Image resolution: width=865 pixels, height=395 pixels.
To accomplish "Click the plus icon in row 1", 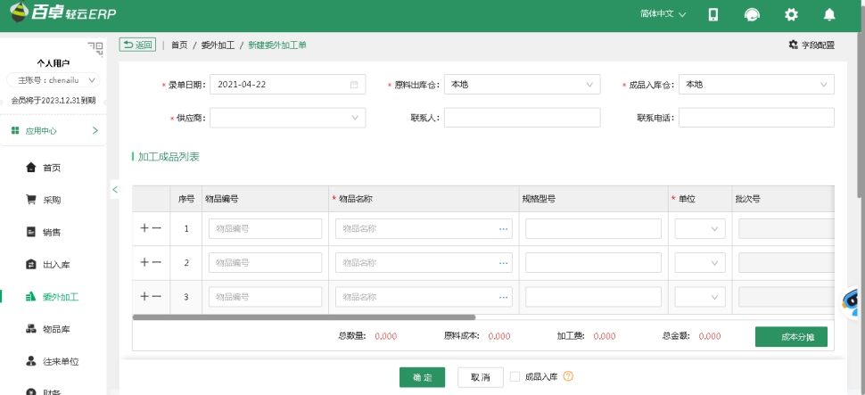I will (144, 228).
